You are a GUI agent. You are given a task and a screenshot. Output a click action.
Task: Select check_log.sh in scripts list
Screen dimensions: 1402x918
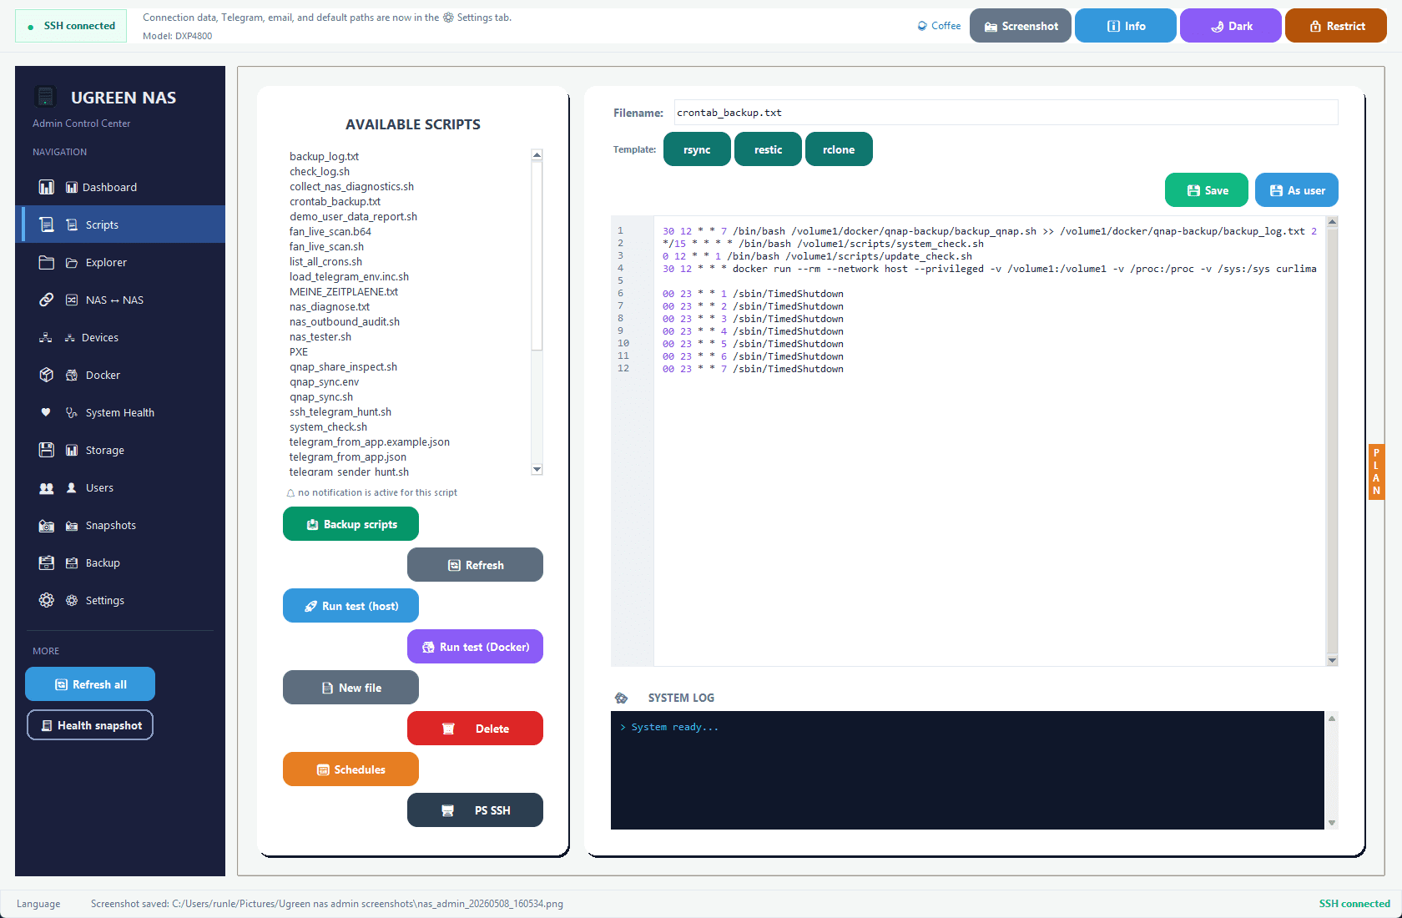(x=320, y=171)
